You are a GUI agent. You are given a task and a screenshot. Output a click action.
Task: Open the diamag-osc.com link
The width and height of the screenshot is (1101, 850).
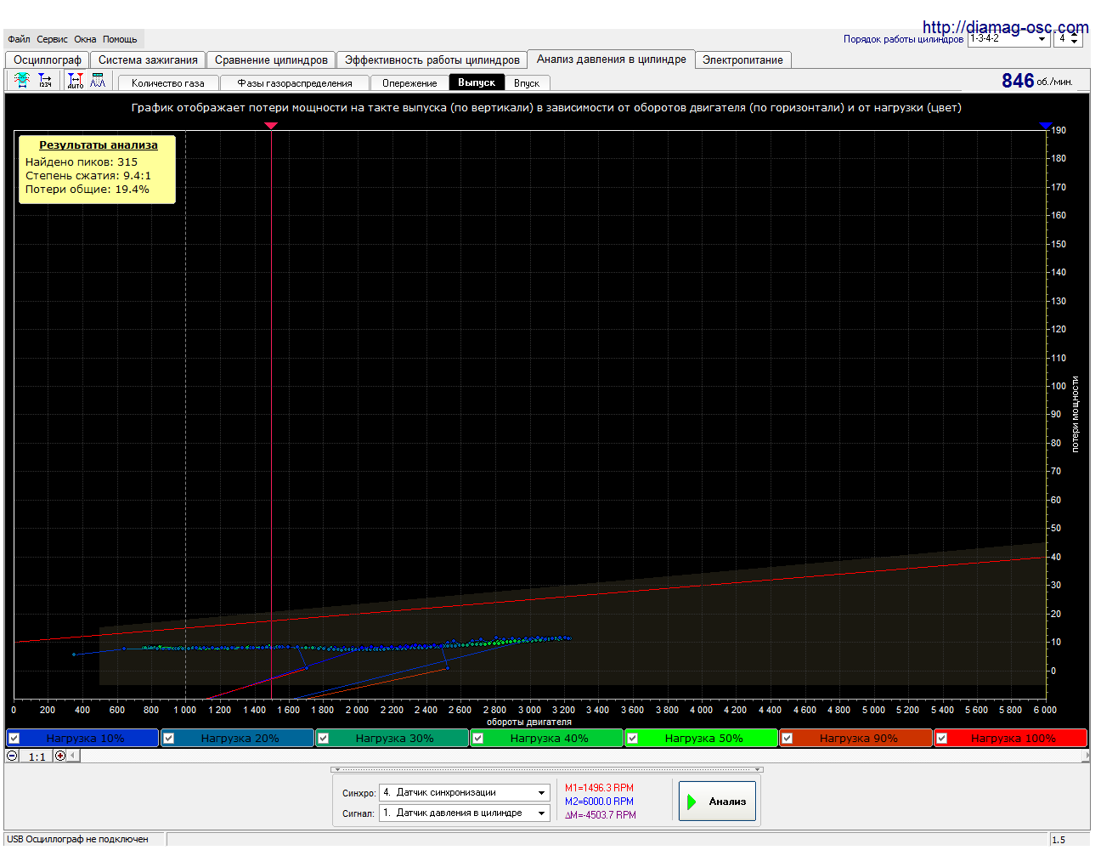tap(1005, 27)
